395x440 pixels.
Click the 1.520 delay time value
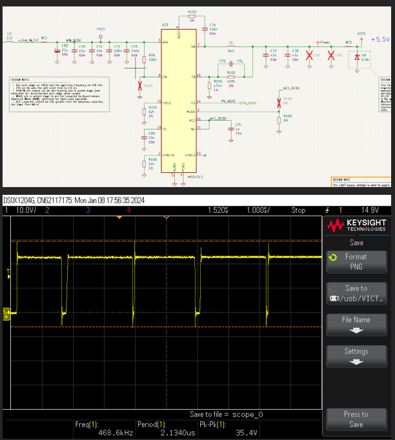pos(218,210)
